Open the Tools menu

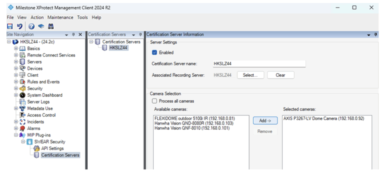click(82, 17)
